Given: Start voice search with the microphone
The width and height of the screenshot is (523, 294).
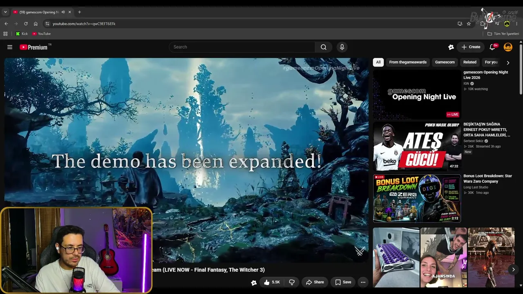Looking at the screenshot, I should click(x=342, y=47).
